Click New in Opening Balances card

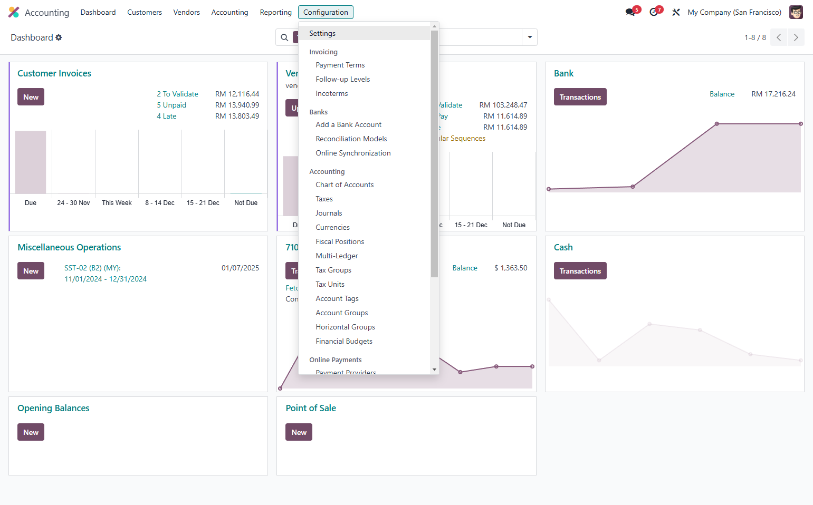click(31, 432)
